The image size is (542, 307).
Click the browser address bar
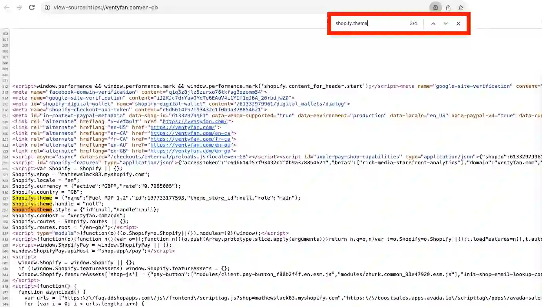(157, 7)
